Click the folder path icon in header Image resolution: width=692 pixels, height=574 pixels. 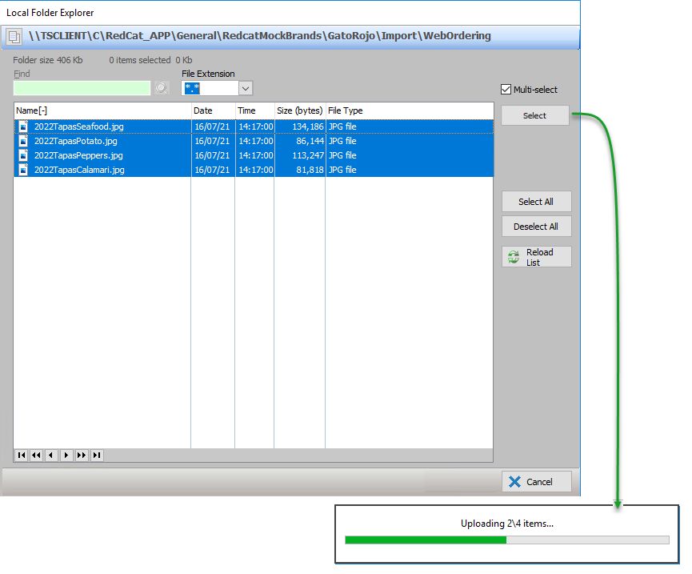[14, 36]
